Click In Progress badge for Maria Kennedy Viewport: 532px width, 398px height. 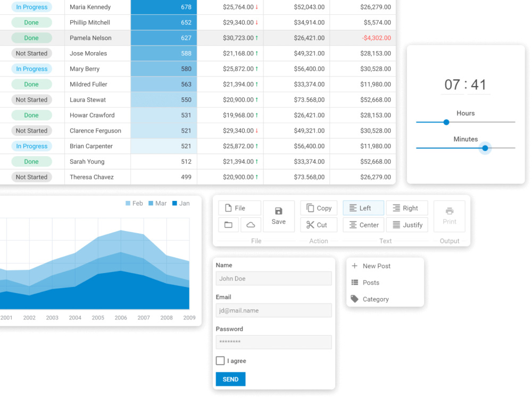tap(31, 7)
